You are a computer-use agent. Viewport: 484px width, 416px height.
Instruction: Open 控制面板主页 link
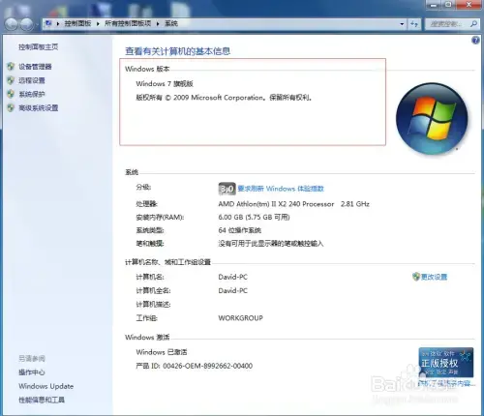click(39, 47)
